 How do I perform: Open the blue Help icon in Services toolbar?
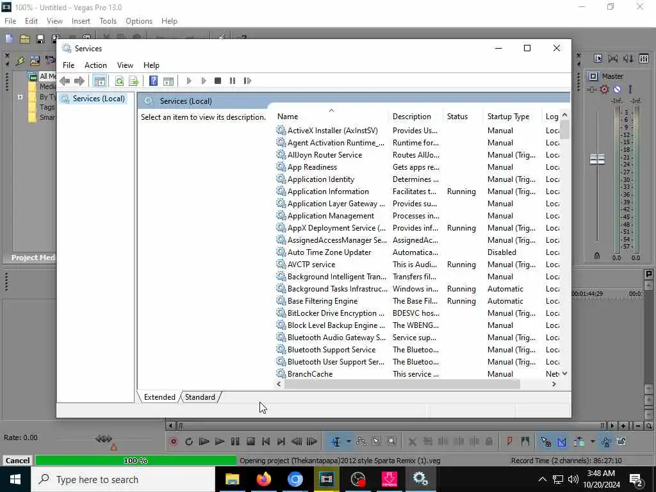[154, 81]
